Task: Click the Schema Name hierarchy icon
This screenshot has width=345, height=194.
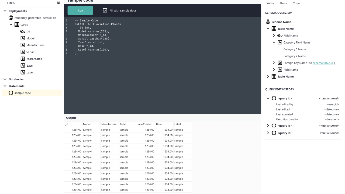Action: [268, 22]
